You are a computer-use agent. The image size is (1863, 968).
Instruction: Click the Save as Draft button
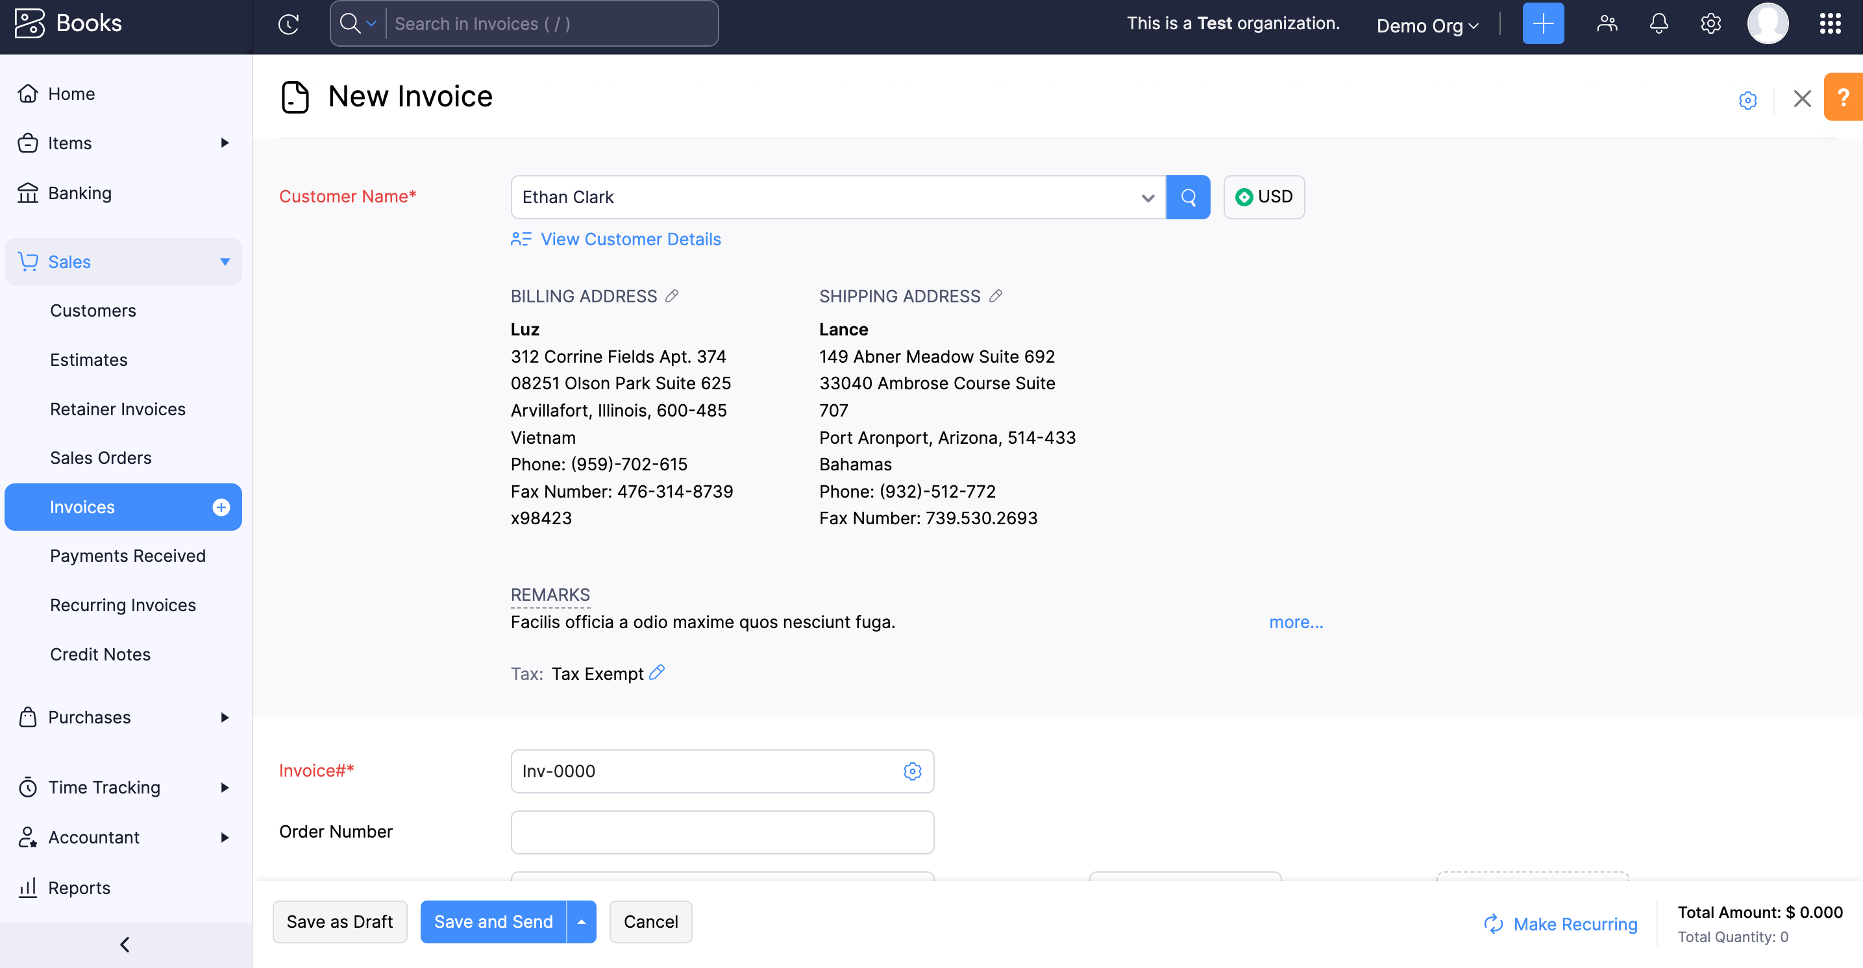pyautogui.click(x=339, y=921)
